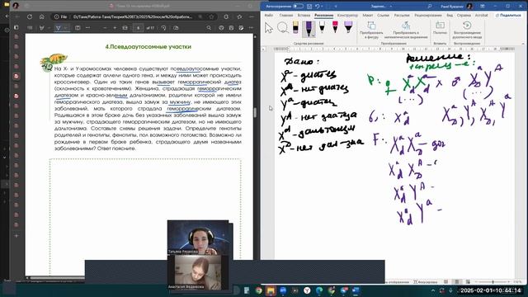528x297 pixels.
Task: Open browser extensions puzzle icon
Action: click(226, 16)
